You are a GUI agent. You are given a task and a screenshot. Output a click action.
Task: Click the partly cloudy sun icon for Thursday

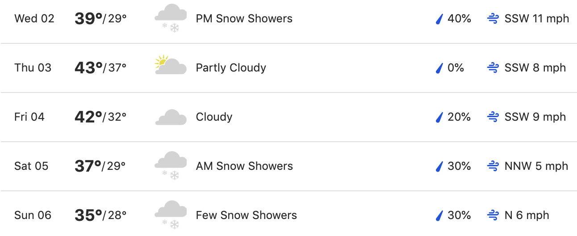coord(171,65)
